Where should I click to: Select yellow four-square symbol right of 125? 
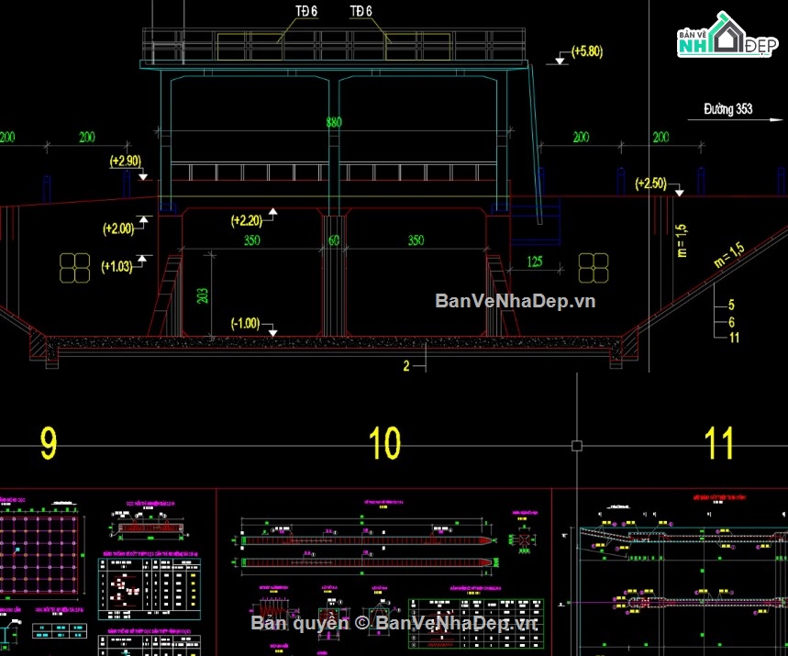click(594, 268)
